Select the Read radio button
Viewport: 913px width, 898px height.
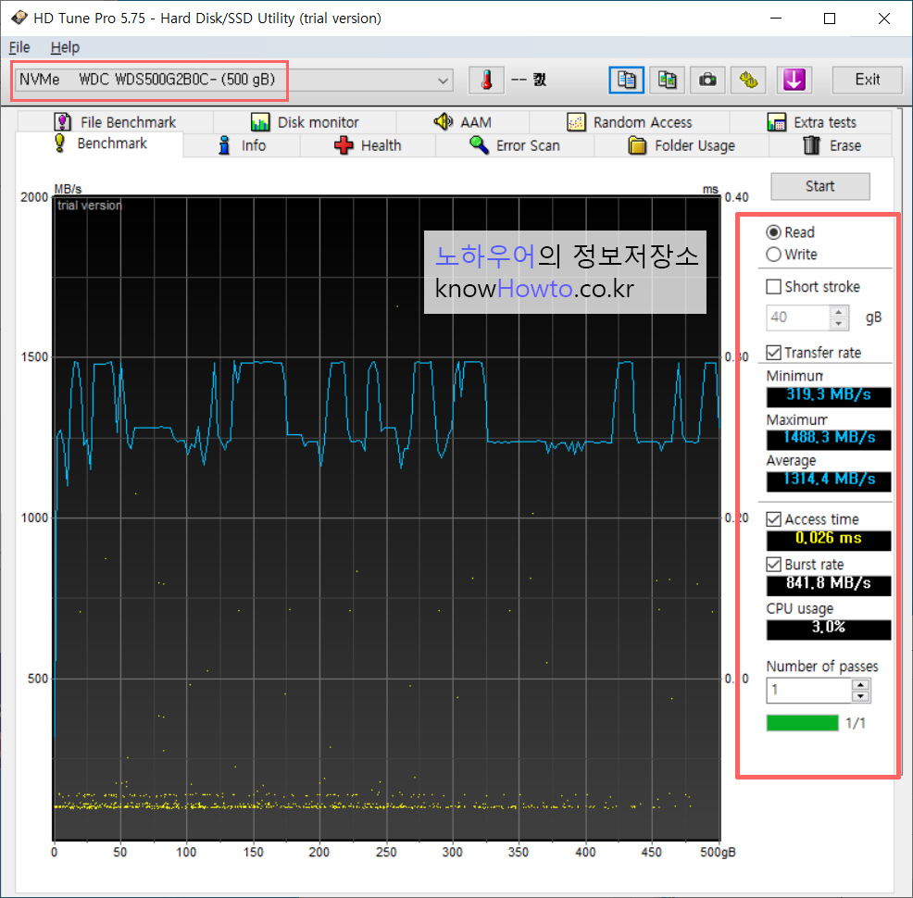pyautogui.click(x=773, y=232)
